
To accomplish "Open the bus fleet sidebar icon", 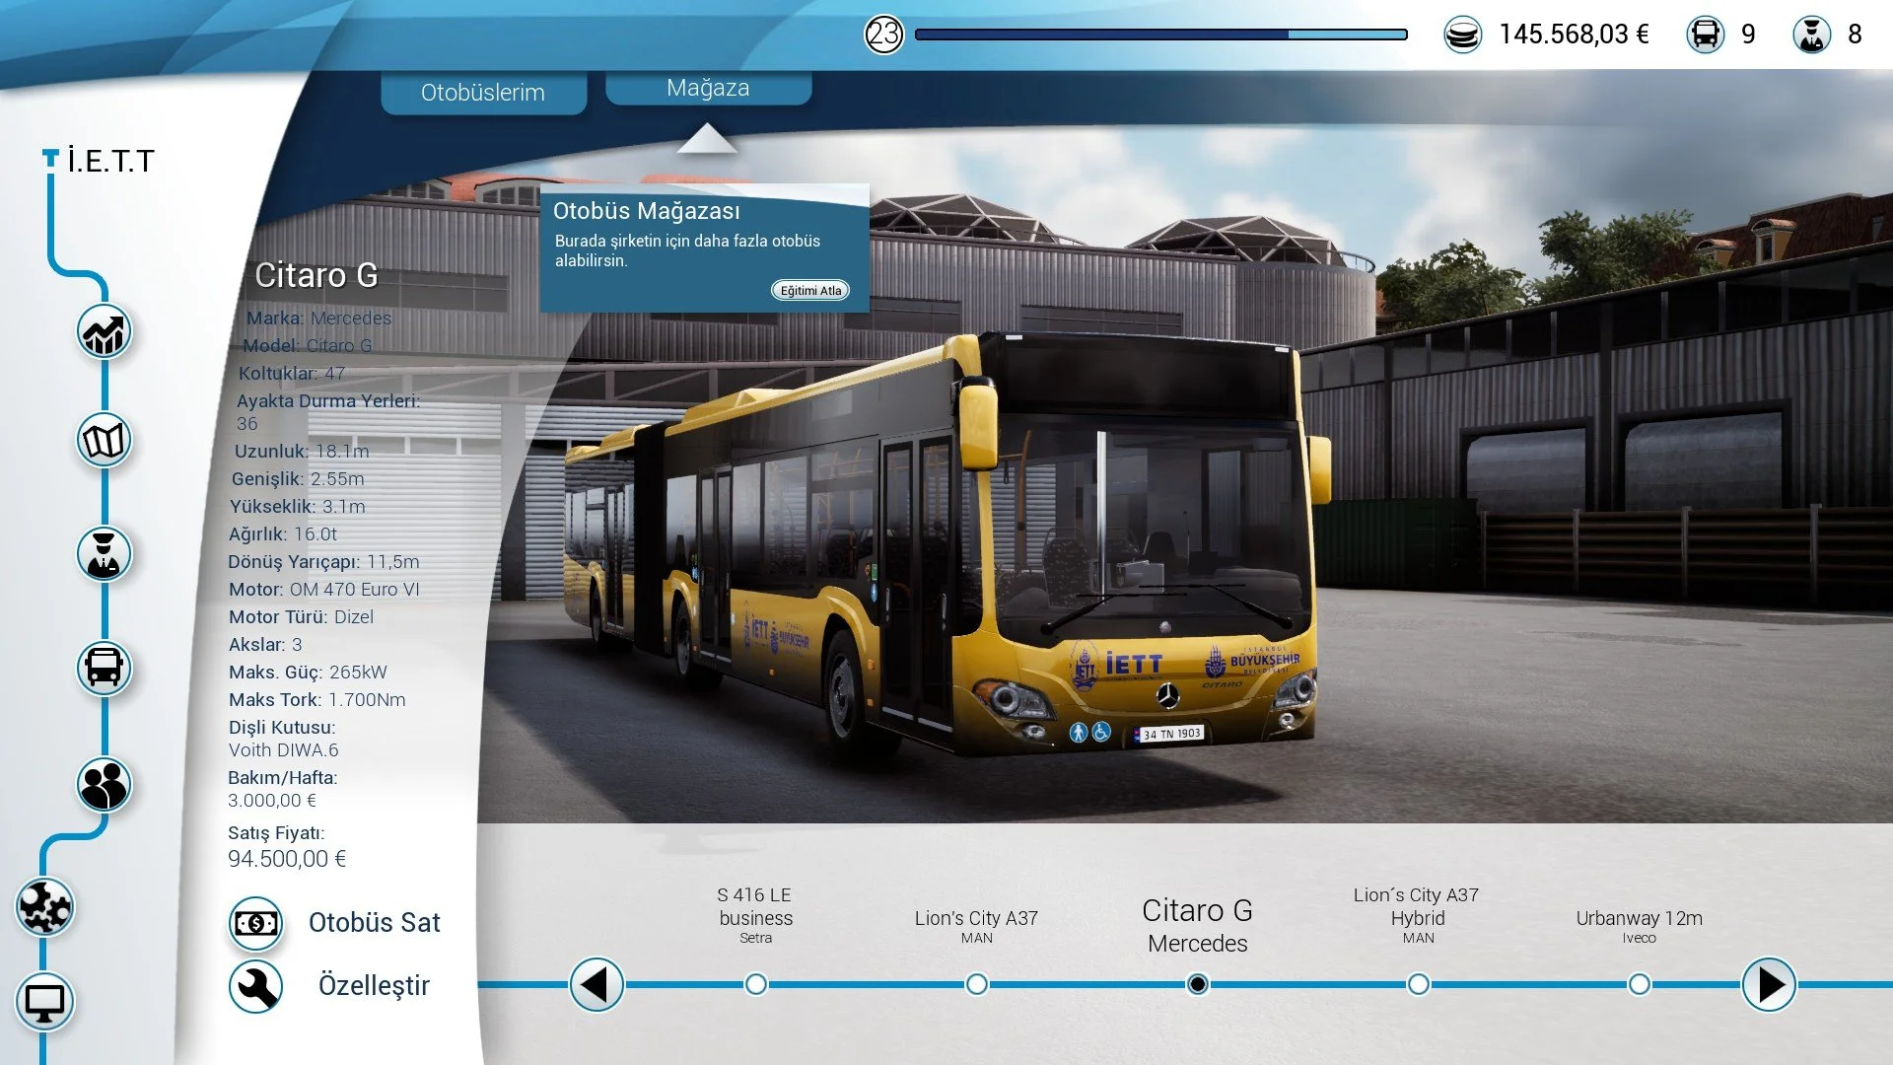I will tap(104, 669).
